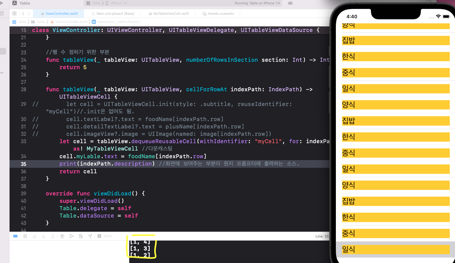Choose the Table scheme in toolbar

tap(94, 3)
